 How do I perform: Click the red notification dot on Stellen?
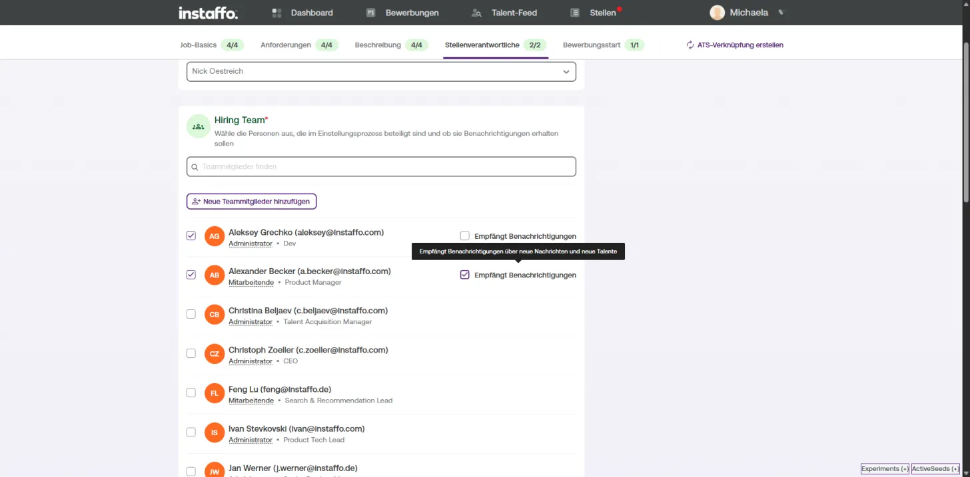point(620,9)
